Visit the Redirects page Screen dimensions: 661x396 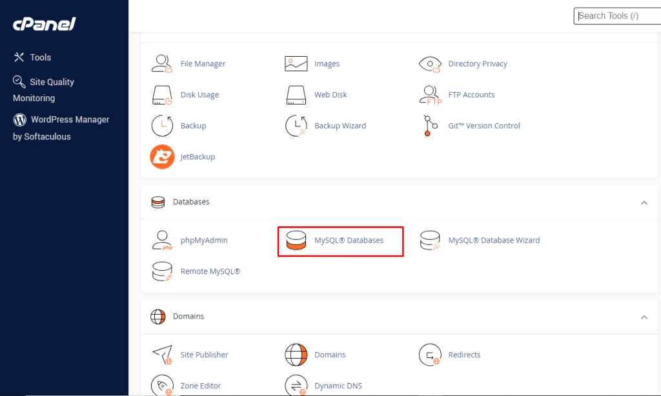463,354
